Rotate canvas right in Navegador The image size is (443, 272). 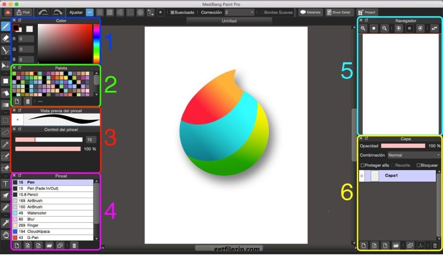[420, 28]
